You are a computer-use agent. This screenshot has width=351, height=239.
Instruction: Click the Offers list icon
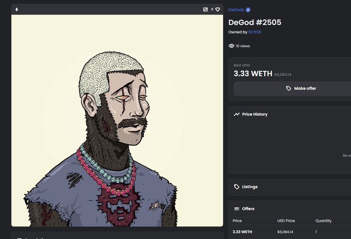click(x=236, y=209)
